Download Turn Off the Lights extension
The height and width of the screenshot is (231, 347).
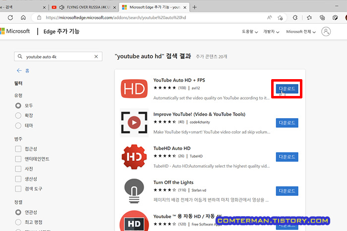click(287, 191)
